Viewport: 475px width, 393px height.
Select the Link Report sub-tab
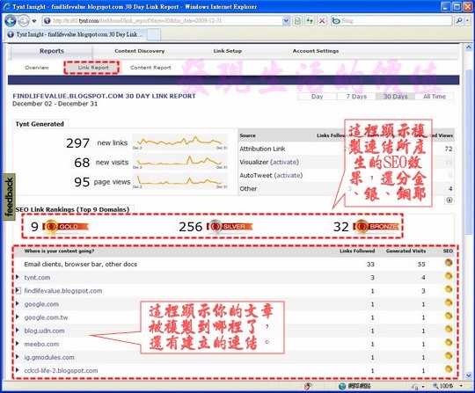(x=93, y=68)
